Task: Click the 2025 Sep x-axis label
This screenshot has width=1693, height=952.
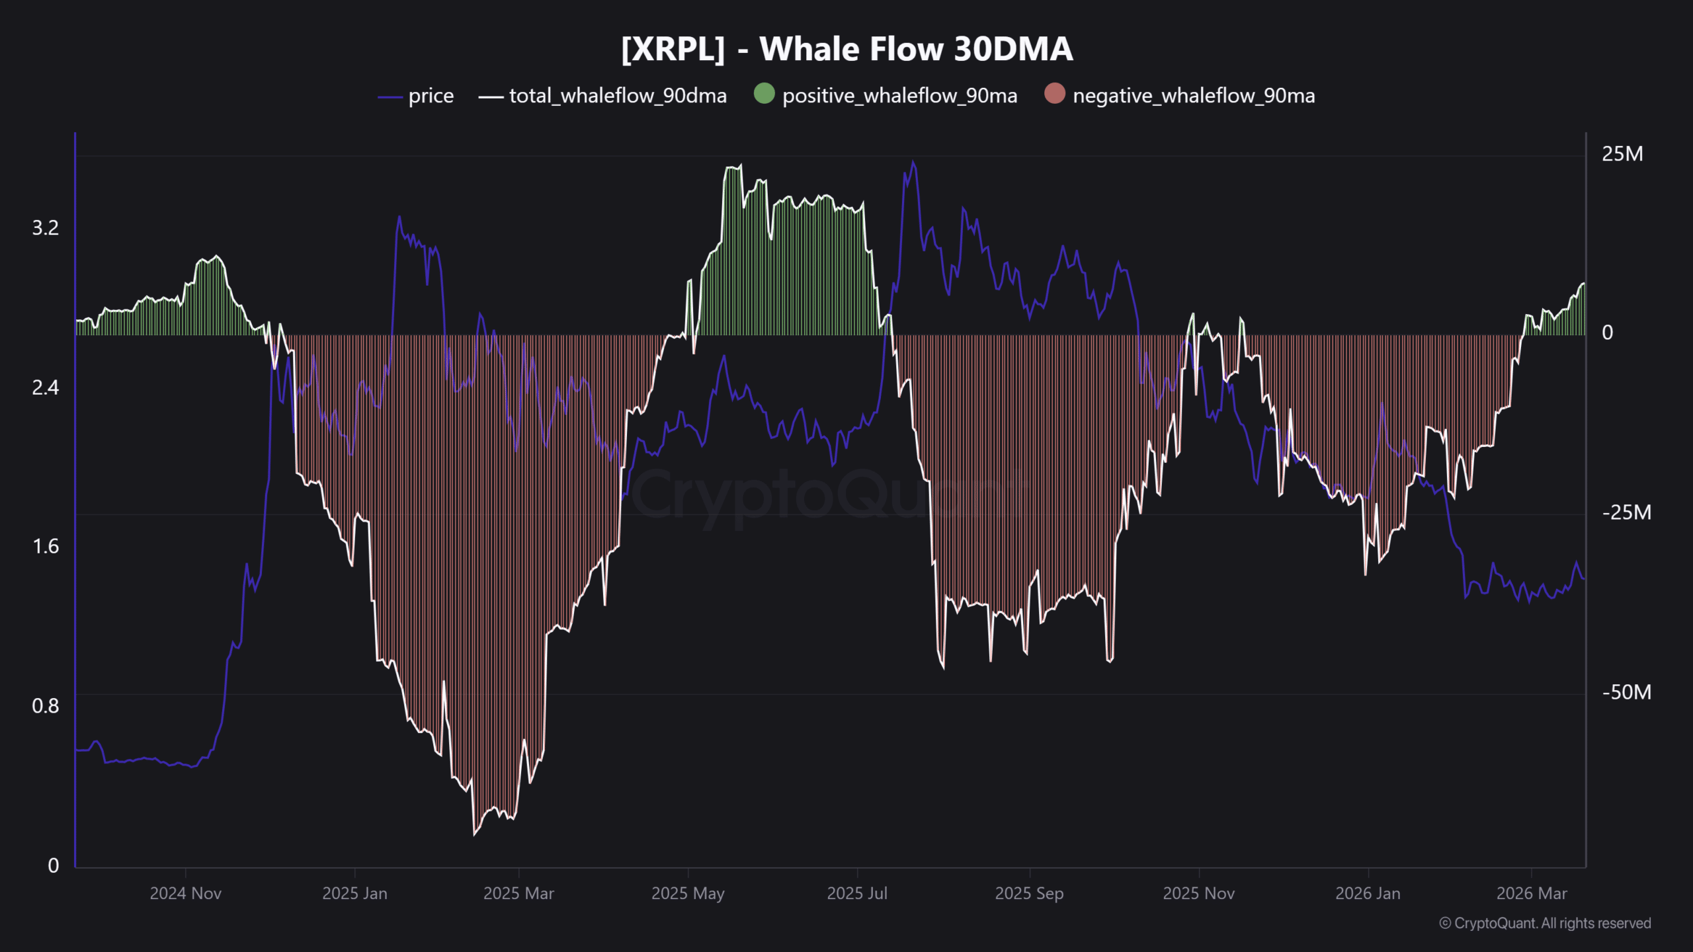Action: coord(1029,893)
